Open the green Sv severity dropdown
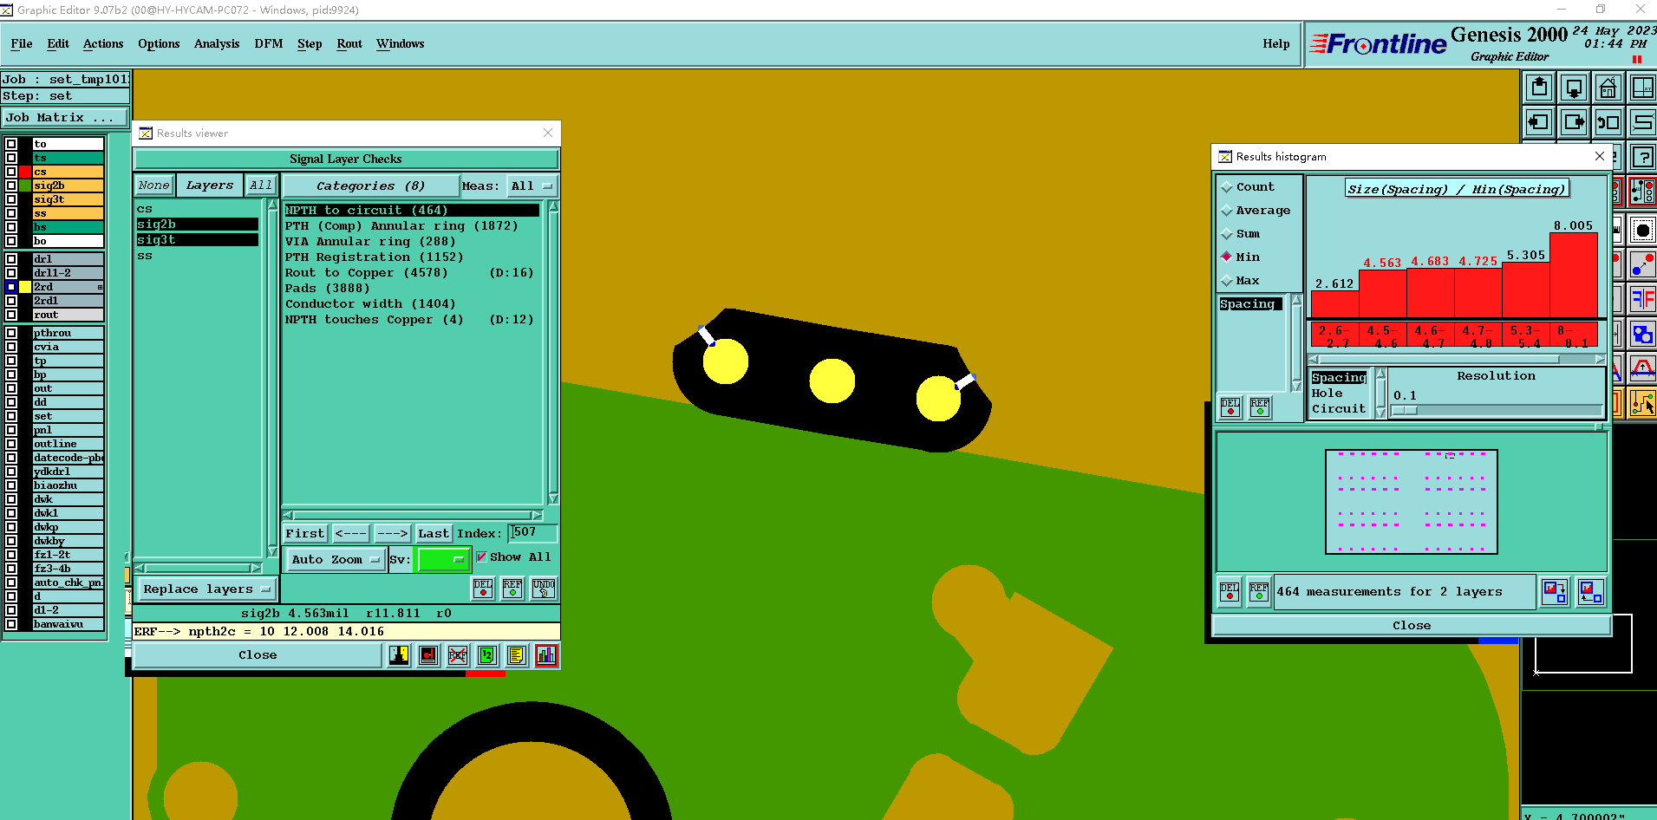1657x820 pixels. click(443, 560)
